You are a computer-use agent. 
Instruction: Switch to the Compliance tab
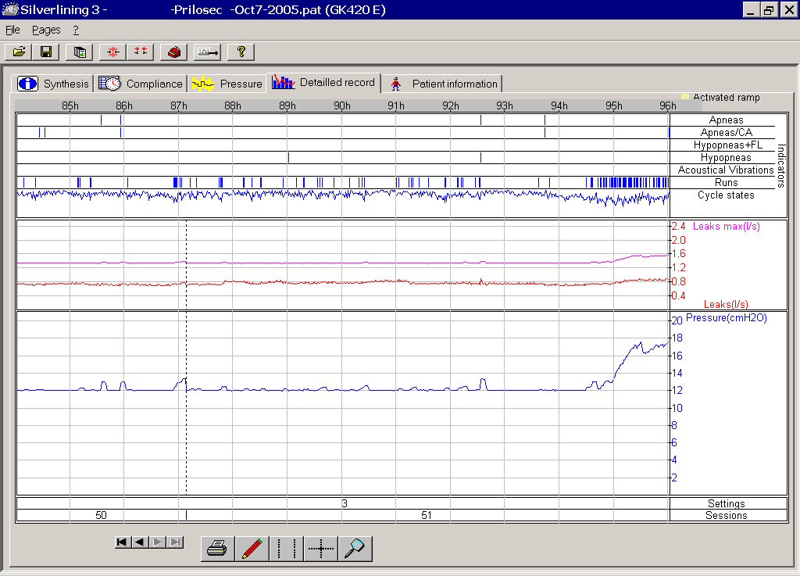(141, 84)
